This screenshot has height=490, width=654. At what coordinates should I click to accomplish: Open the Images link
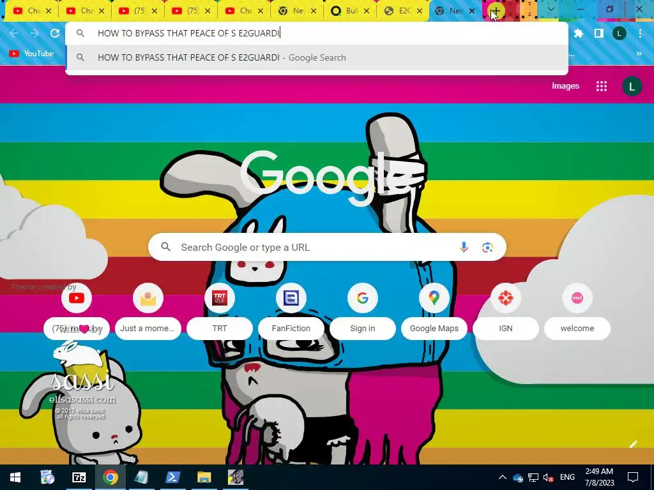tap(565, 86)
